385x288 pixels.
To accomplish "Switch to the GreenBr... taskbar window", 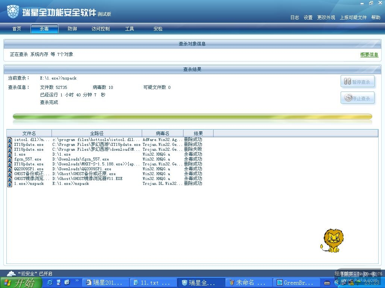I will click(297, 283).
